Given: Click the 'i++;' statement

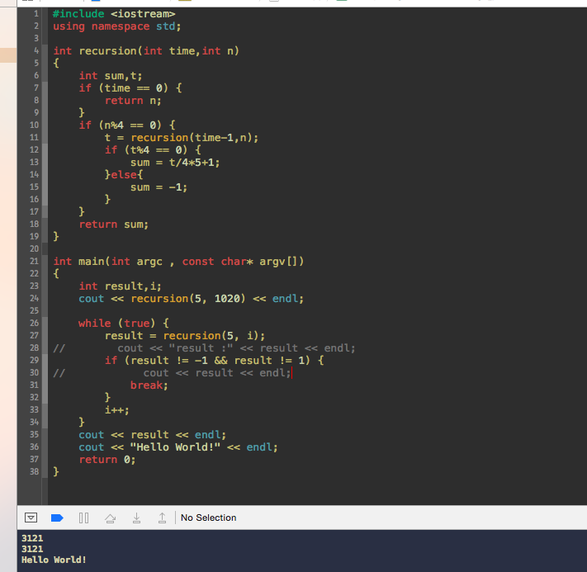Looking at the screenshot, I should [116, 410].
